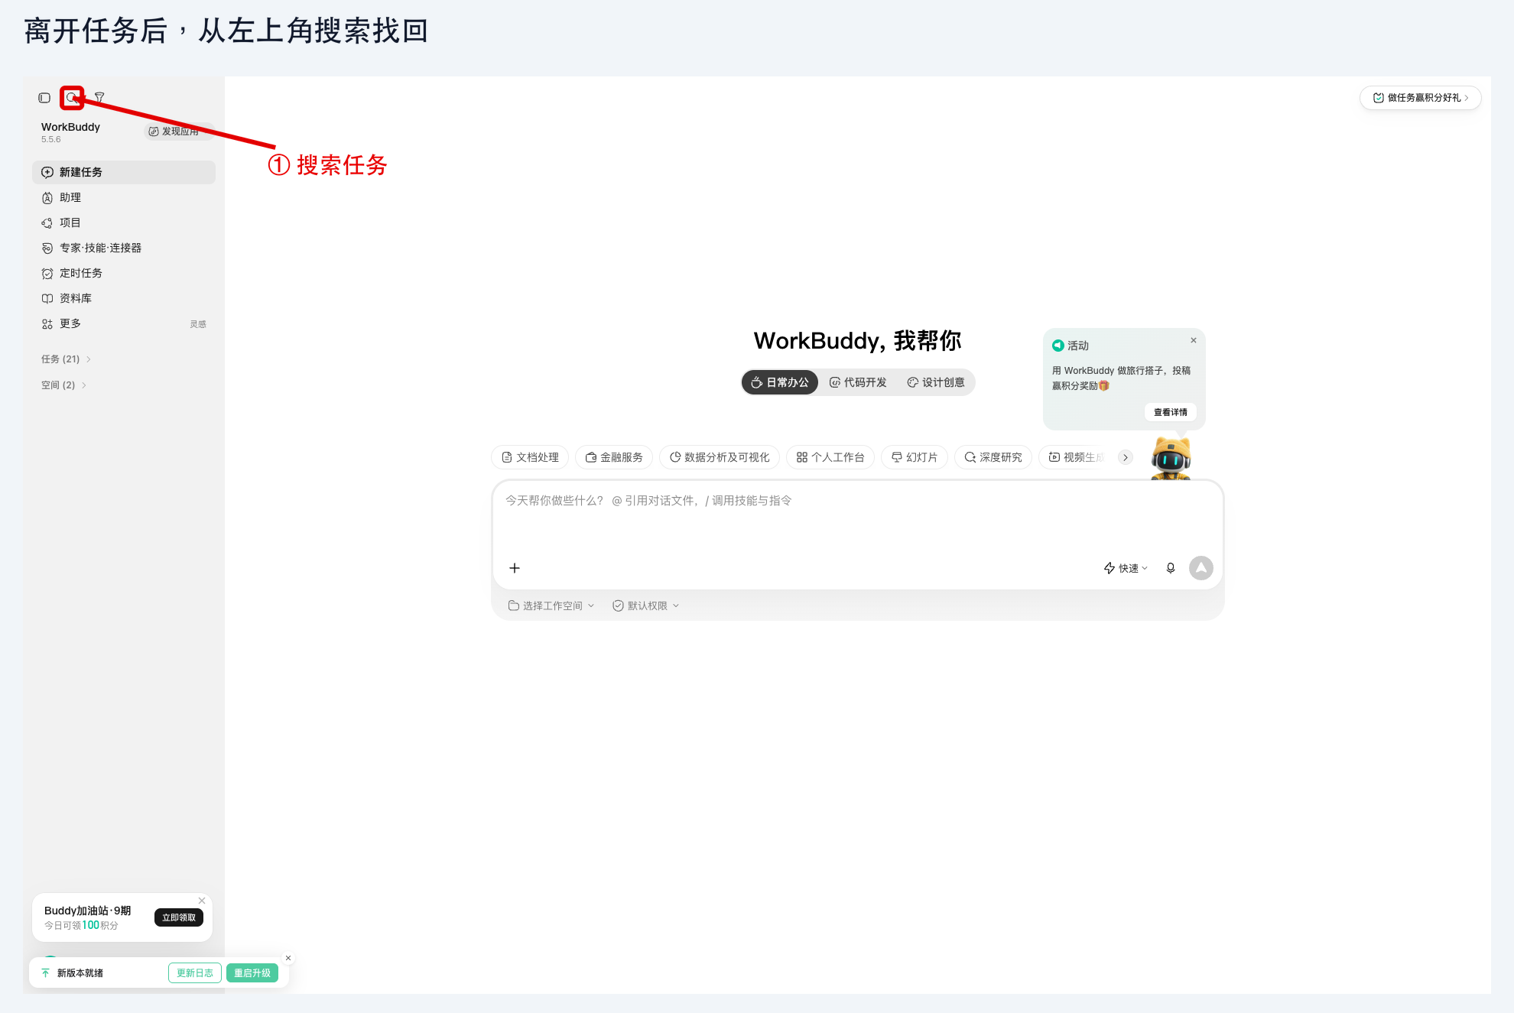Open the task search icon

click(x=72, y=98)
